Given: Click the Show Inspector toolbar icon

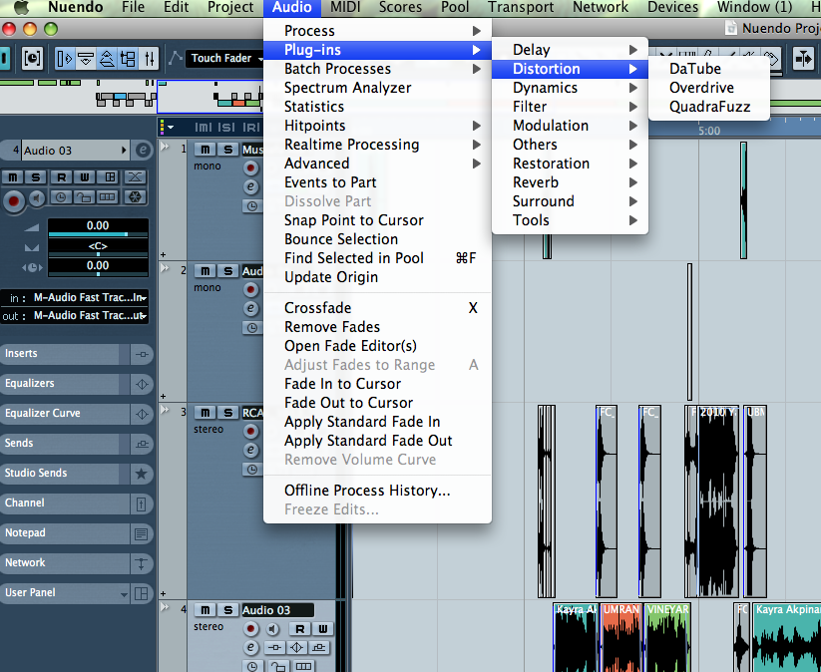Looking at the screenshot, I should tap(65, 58).
